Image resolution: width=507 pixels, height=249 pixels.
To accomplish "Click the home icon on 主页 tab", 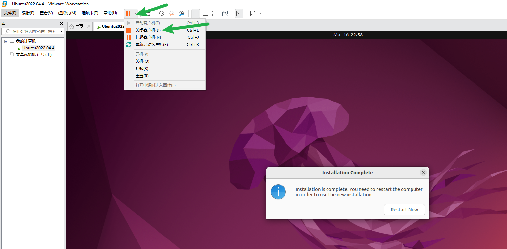I will pos(72,26).
